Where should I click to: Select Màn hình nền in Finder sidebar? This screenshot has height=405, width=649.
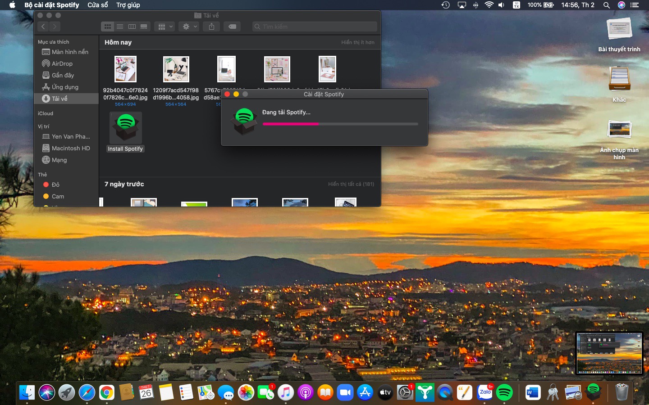[x=66, y=52]
